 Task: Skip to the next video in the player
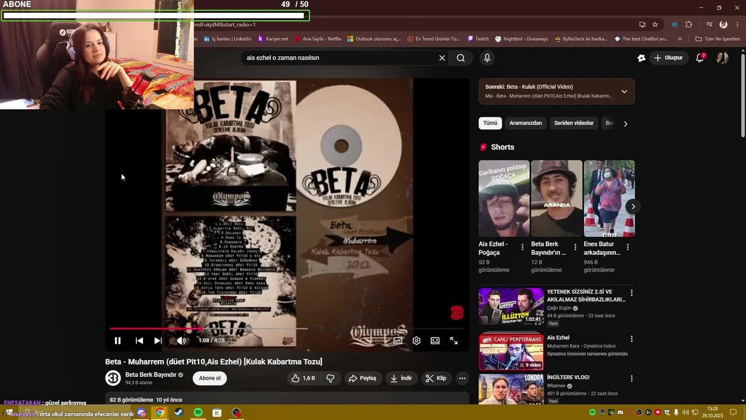click(158, 341)
